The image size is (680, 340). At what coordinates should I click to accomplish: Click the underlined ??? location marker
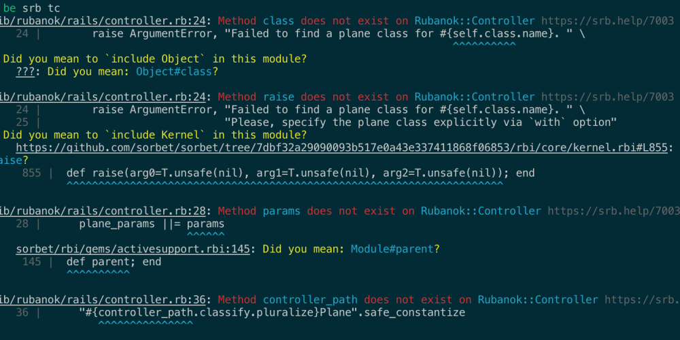[26, 71]
